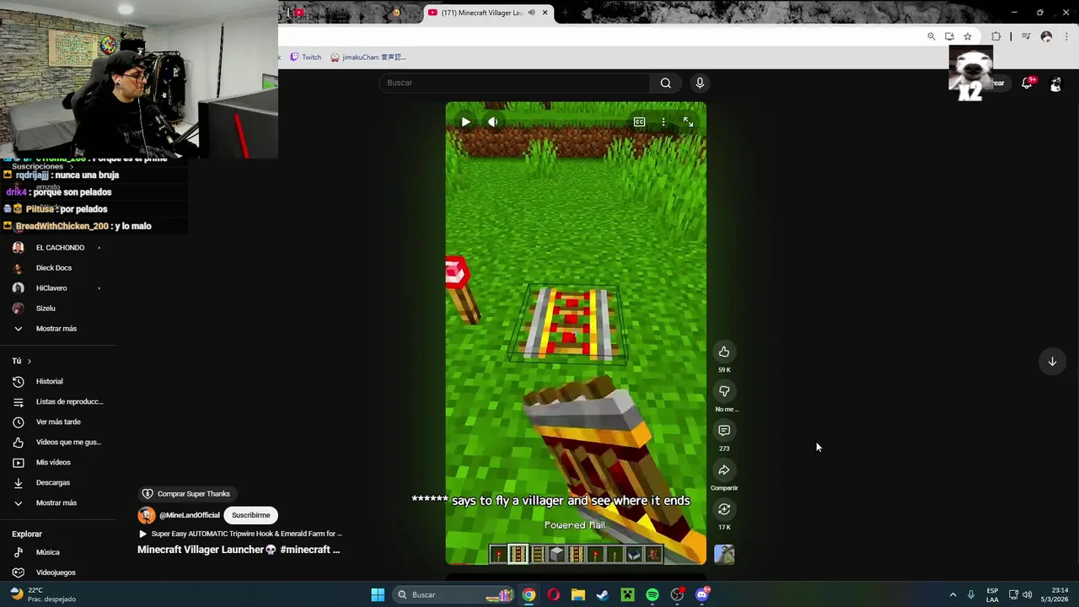Open the Windows Start menu
Viewport: 1079px width, 607px height.
pos(378,595)
